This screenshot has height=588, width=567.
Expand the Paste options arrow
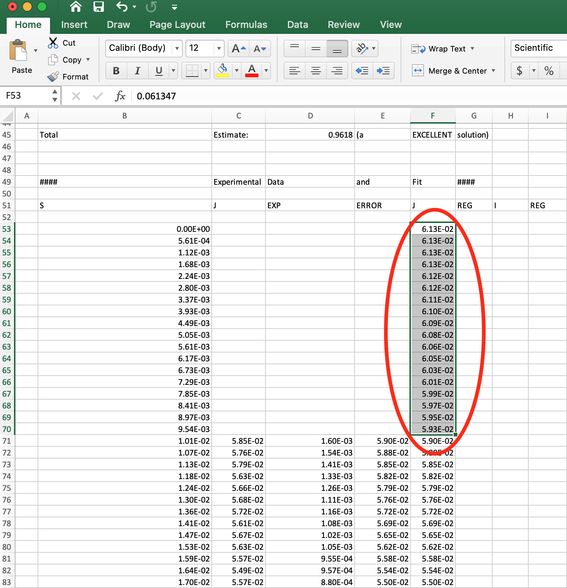(x=36, y=50)
